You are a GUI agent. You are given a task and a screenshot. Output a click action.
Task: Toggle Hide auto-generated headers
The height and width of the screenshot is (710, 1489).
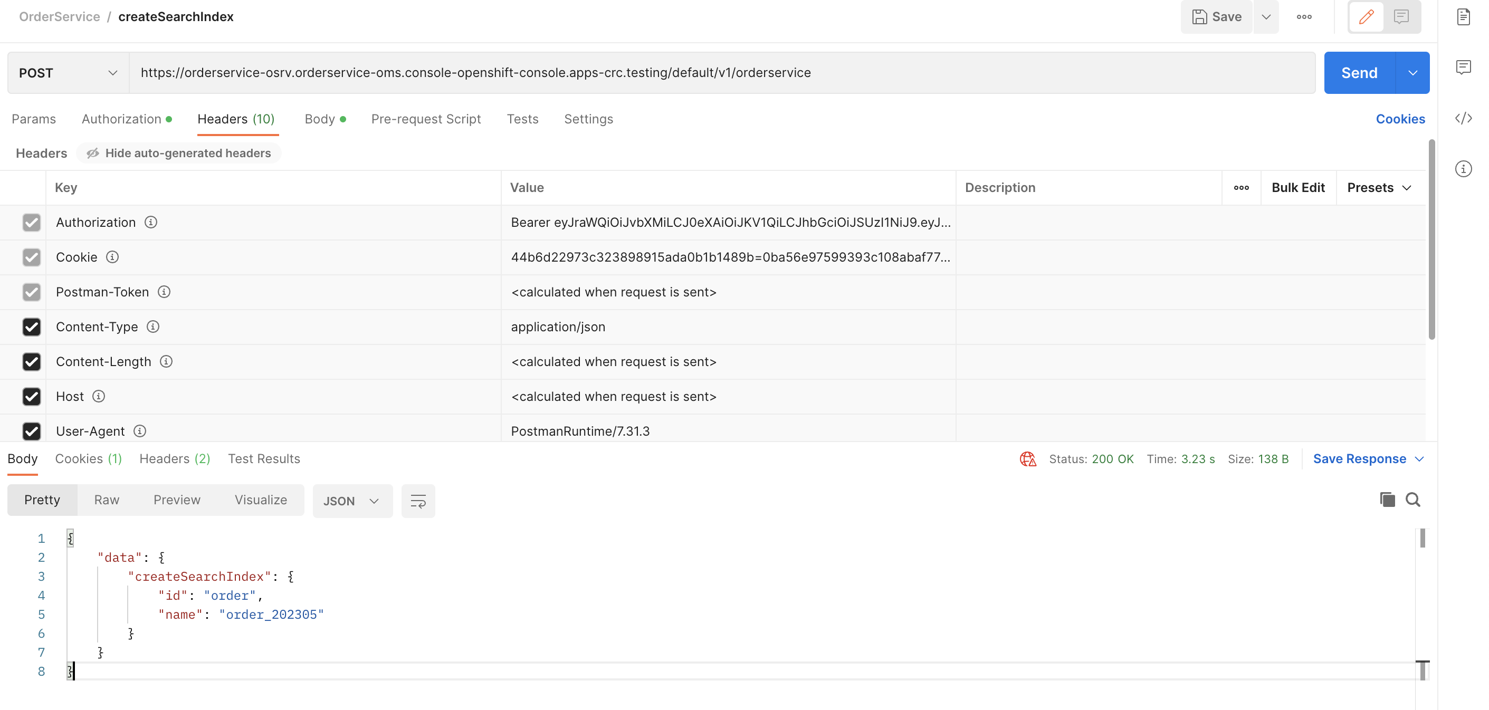point(179,152)
